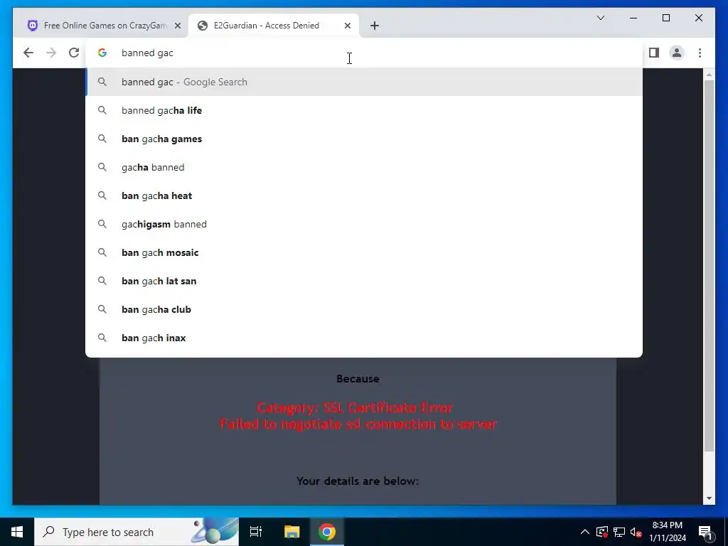Screen dimensions: 728x546
Task: Select the E2Guardian - Access Denied tab
Action: (273, 26)
